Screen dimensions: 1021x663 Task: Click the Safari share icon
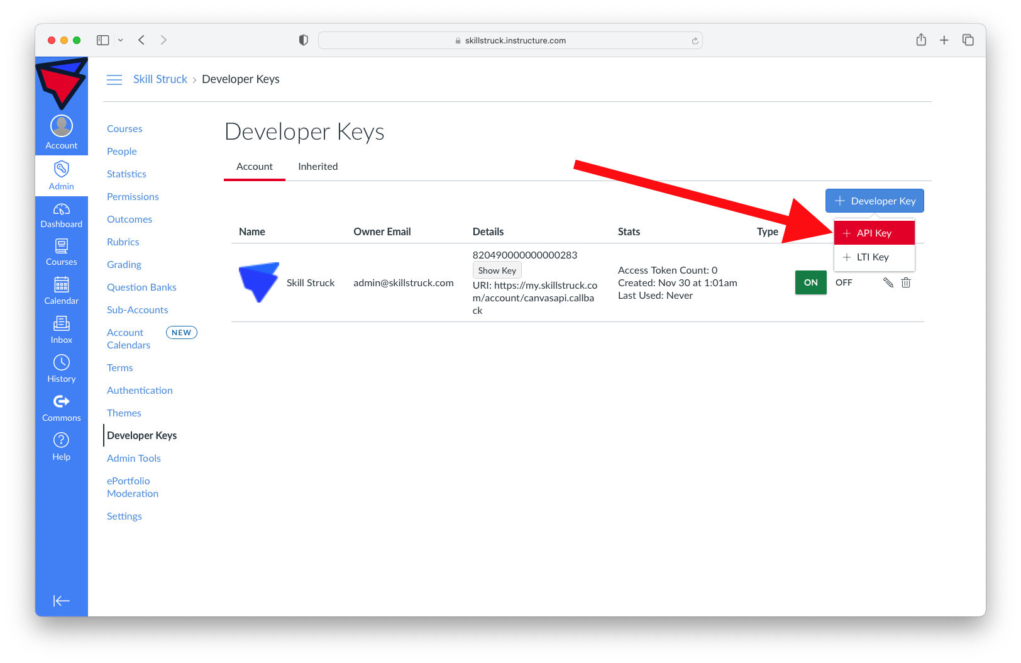pos(921,40)
